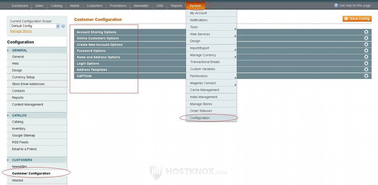Open Reports settings in sidebar

37,97
